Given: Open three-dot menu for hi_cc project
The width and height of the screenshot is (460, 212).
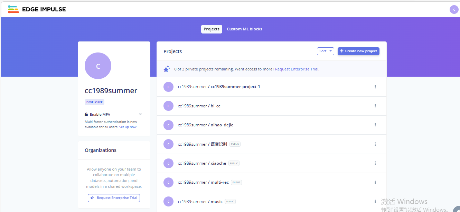Looking at the screenshot, I should 375,106.
